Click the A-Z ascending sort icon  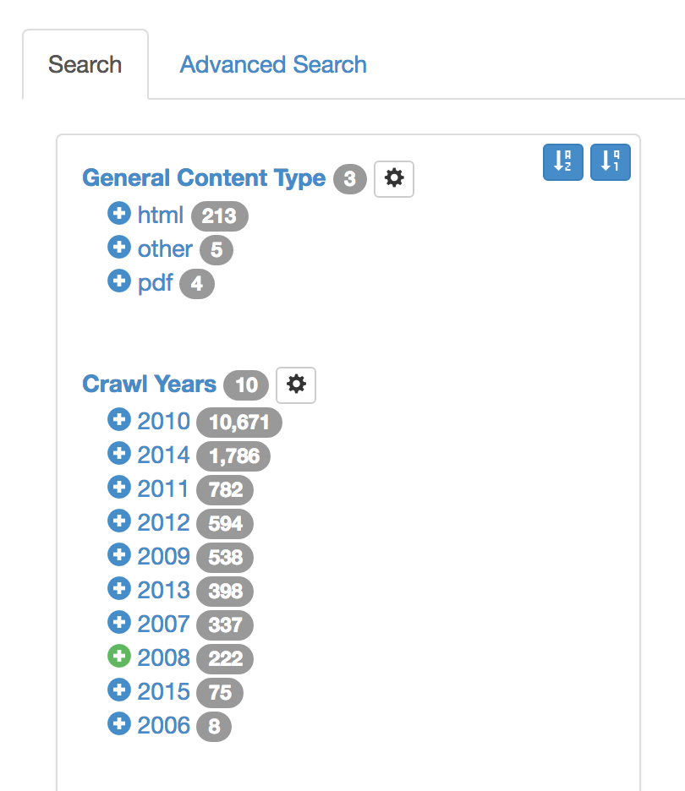(x=562, y=162)
